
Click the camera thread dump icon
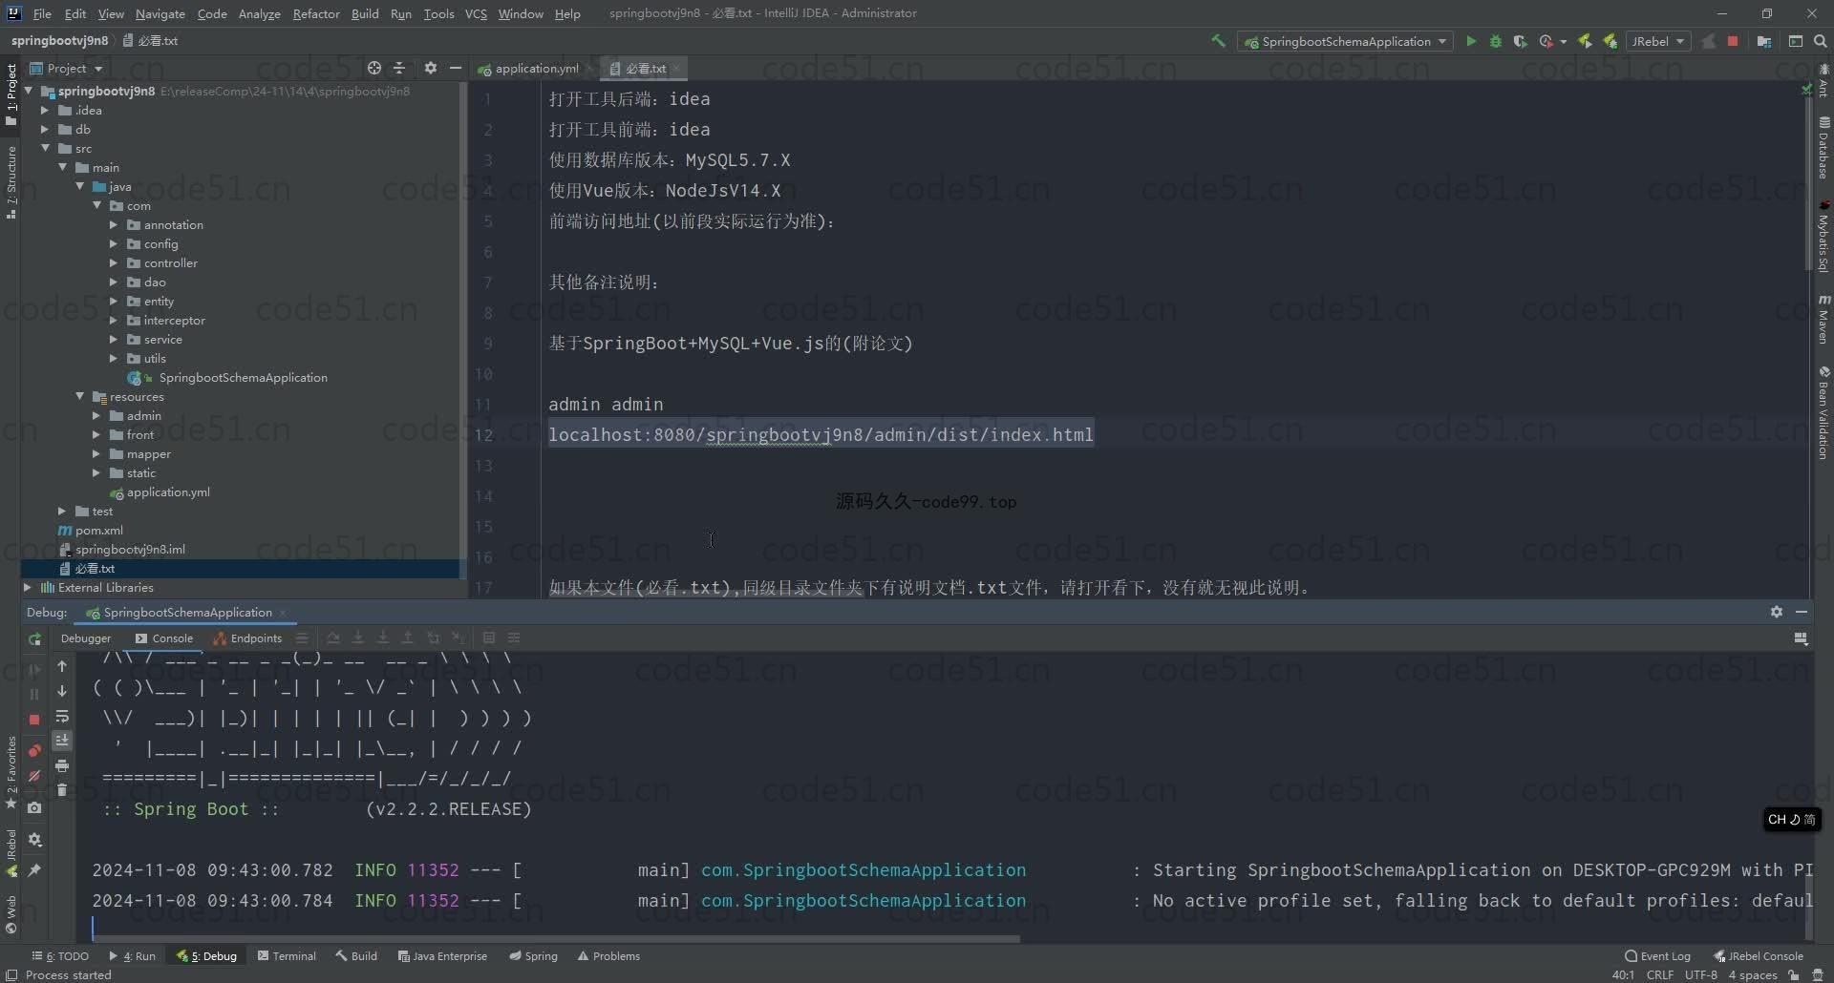pyautogui.click(x=34, y=807)
